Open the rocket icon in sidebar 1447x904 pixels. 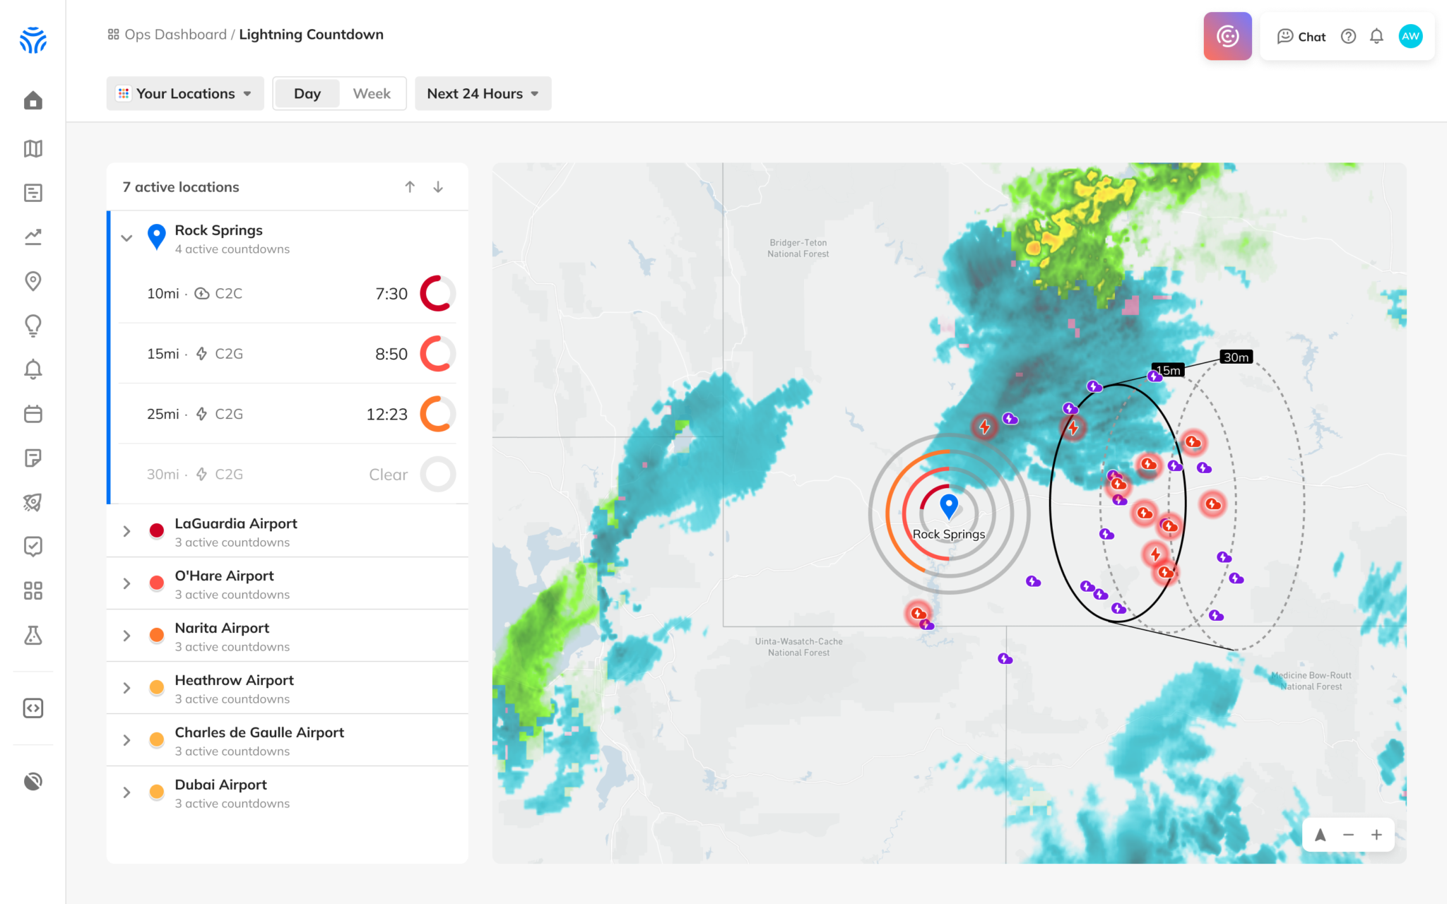[x=33, y=502]
